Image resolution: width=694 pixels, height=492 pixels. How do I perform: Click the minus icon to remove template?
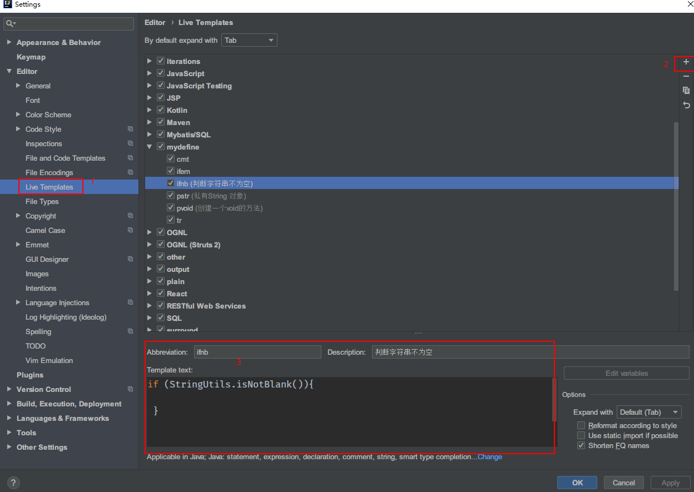click(x=686, y=76)
